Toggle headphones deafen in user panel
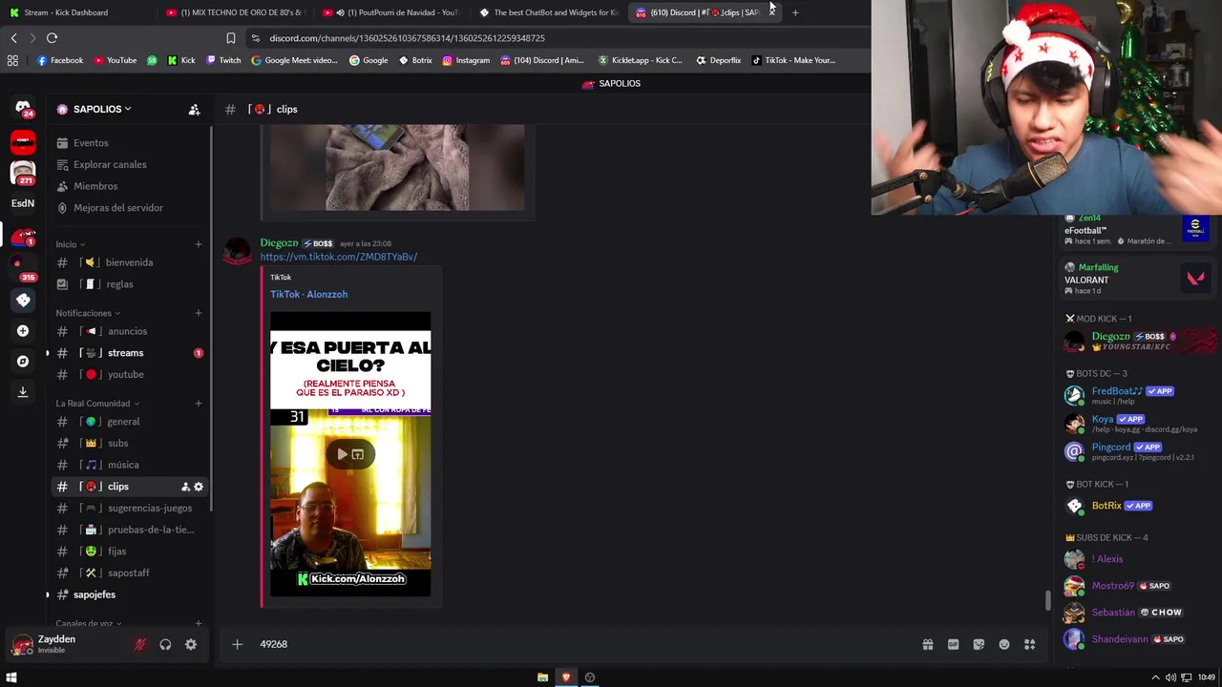The width and height of the screenshot is (1222, 687). click(165, 645)
